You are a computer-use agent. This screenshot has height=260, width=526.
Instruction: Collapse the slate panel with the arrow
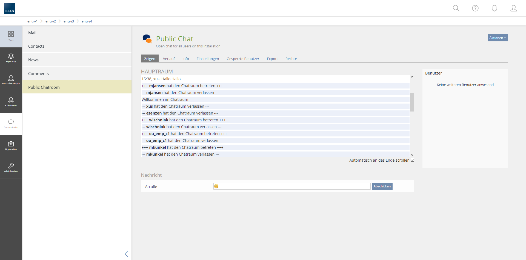click(126, 254)
